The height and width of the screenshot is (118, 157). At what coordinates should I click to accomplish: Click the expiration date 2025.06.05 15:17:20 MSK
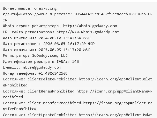[x=64, y=50]
